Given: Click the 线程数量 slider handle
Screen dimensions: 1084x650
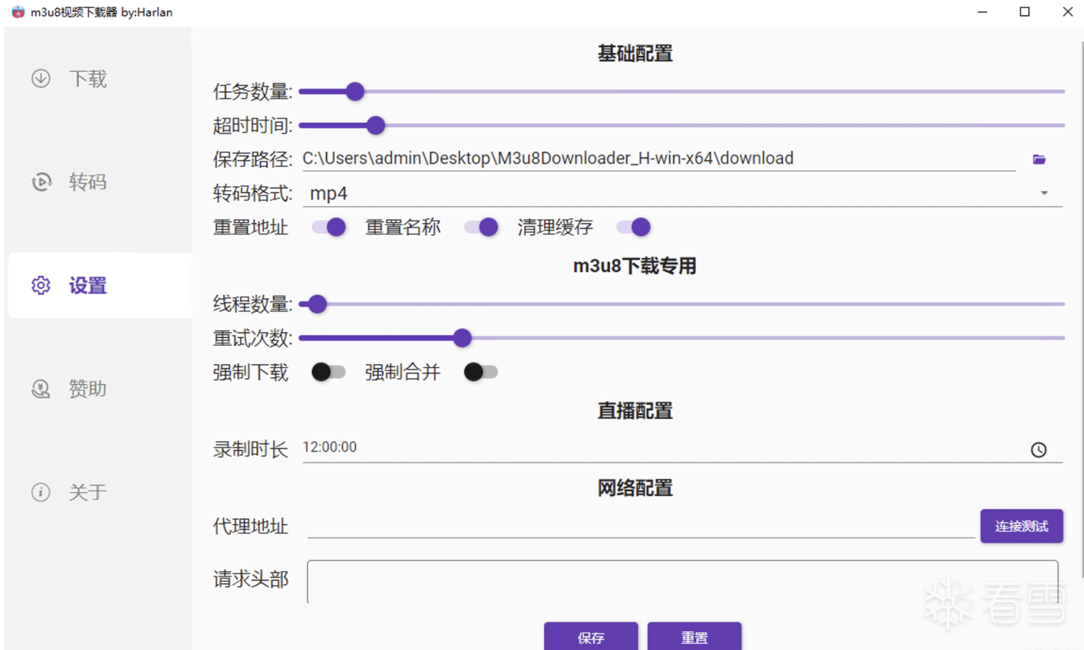Looking at the screenshot, I should click(317, 304).
